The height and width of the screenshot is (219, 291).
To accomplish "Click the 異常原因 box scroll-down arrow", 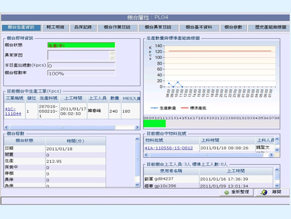I will coord(112,57).
